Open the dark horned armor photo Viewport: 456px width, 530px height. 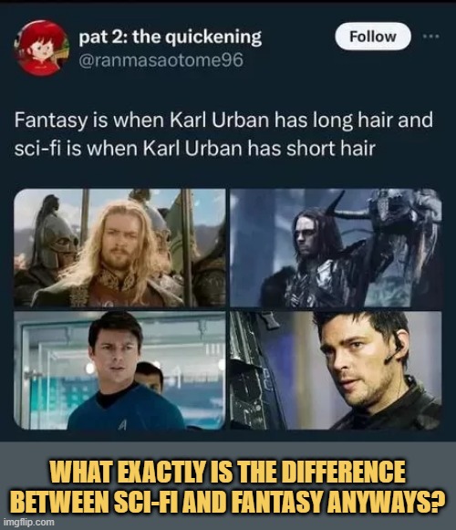(x=336, y=248)
